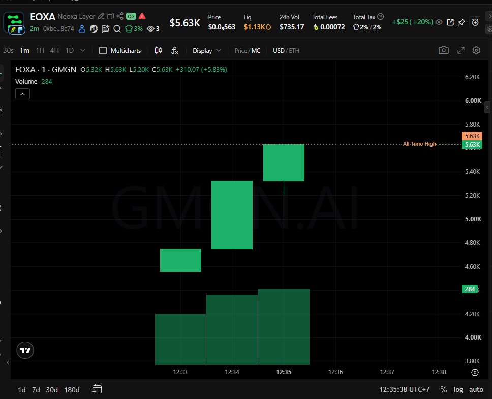492x399 pixels.
Task: Add price alert with alarm clock icon
Action: (x=475, y=22)
